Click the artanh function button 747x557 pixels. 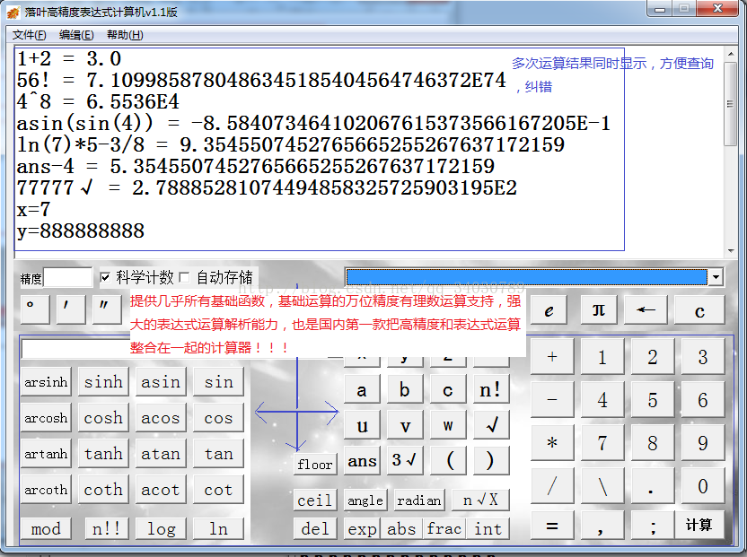tap(46, 453)
